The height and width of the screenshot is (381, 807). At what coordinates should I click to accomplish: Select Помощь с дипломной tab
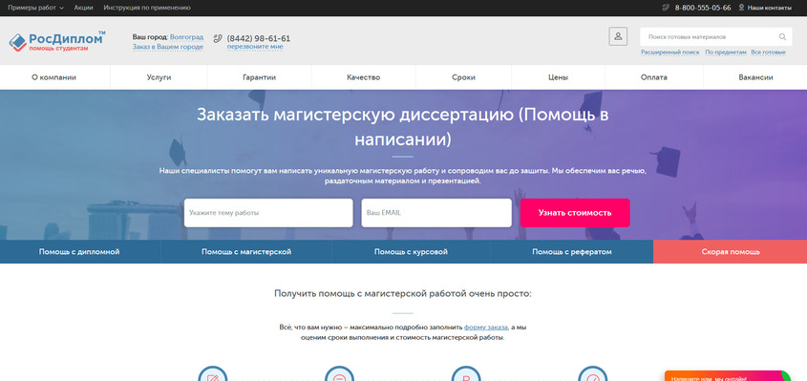80,252
